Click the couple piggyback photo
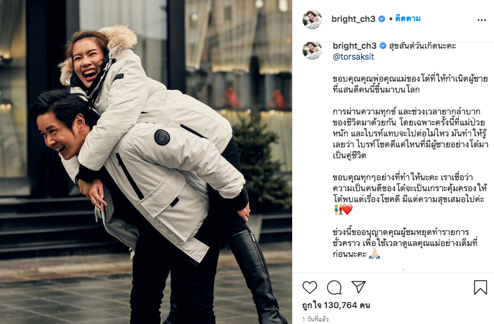494x324 pixels. (146, 162)
